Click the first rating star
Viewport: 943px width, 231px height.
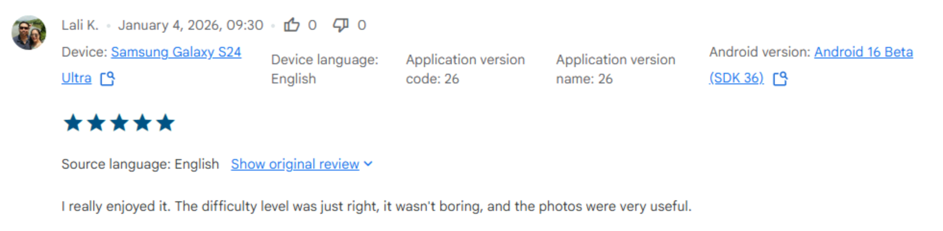(x=73, y=123)
